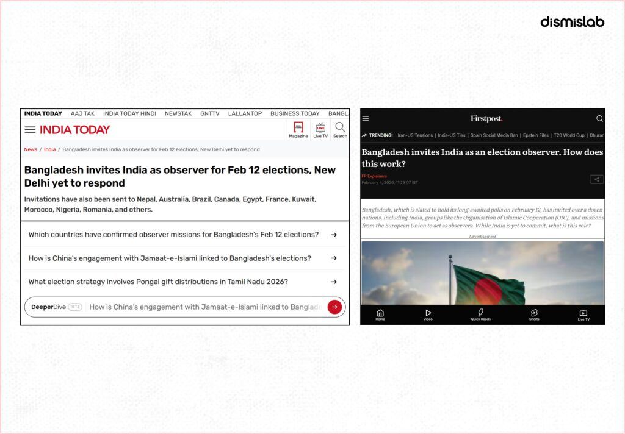Click Firstpost headline about election observer
Image resolution: width=625 pixels, height=434 pixels.
point(482,158)
